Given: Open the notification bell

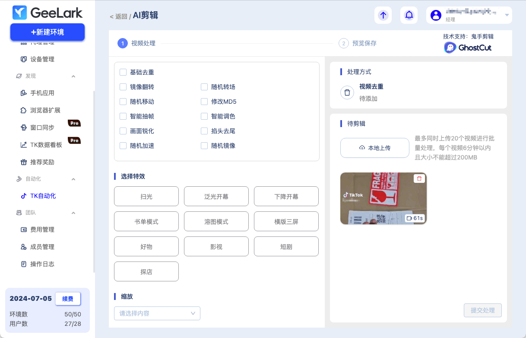Looking at the screenshot, I should [409, 15].
